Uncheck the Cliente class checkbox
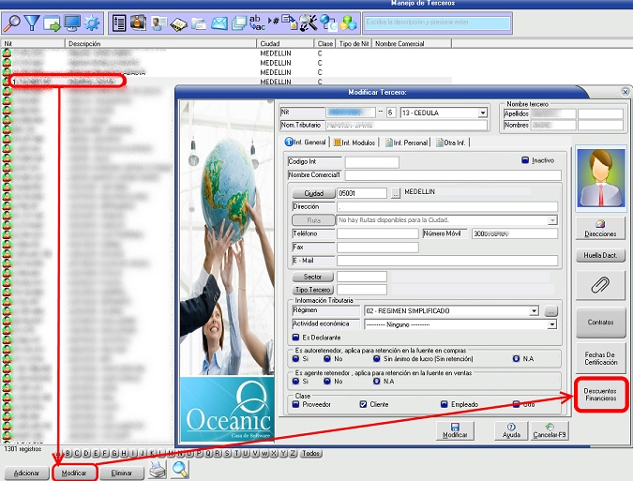The width and height of the screenshot is (633, 481). [x=363, y=404]
